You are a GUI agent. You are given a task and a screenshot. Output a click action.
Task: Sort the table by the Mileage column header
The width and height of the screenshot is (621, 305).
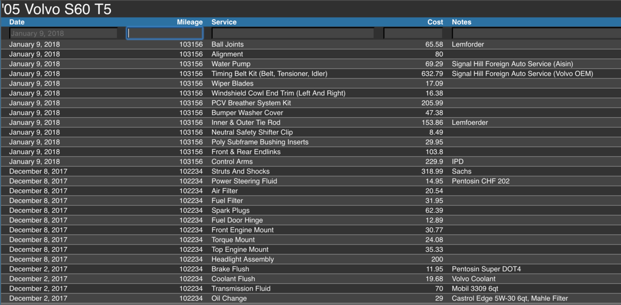(190, 22)
